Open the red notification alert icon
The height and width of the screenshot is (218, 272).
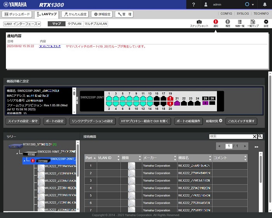[x=216, y=22]
